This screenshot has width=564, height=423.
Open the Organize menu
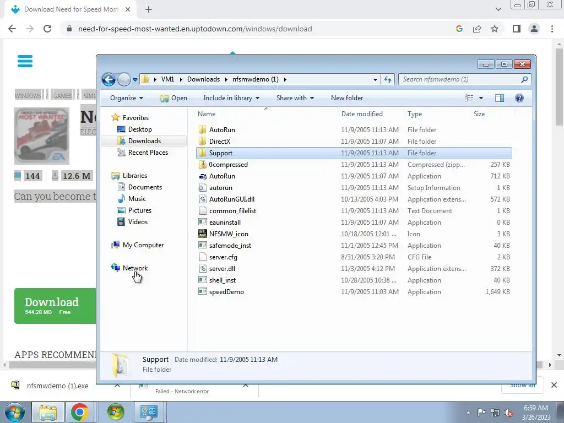point(127,98)
